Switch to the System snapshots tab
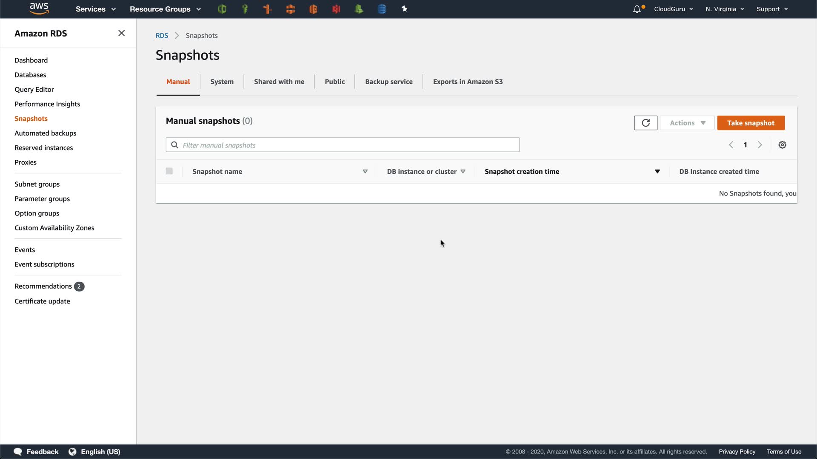This screenshot has width=817, height=459. 222,82
